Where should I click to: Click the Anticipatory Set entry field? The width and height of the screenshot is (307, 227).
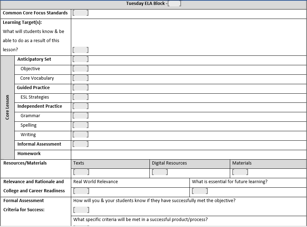coord(80,59)
